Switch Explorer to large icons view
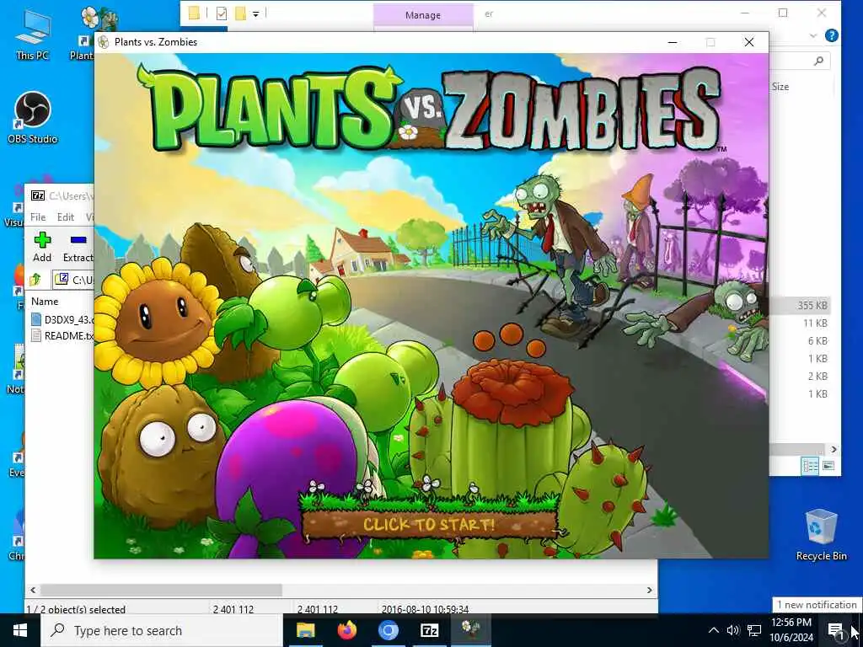The image size is (863, 647). pos(828,466)
